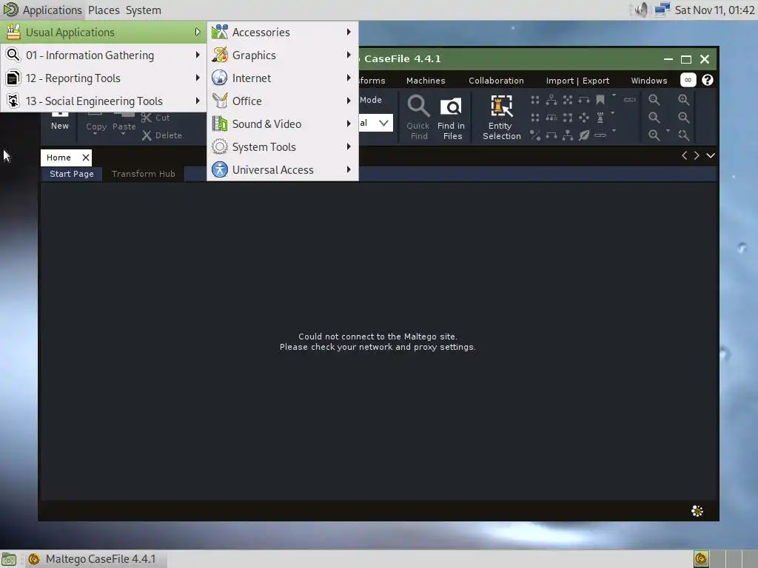Image resolution: width=758 pixels, height=568 pixels.
Task: Switch to the Import | Export tab
Action: tap(577, 81)
